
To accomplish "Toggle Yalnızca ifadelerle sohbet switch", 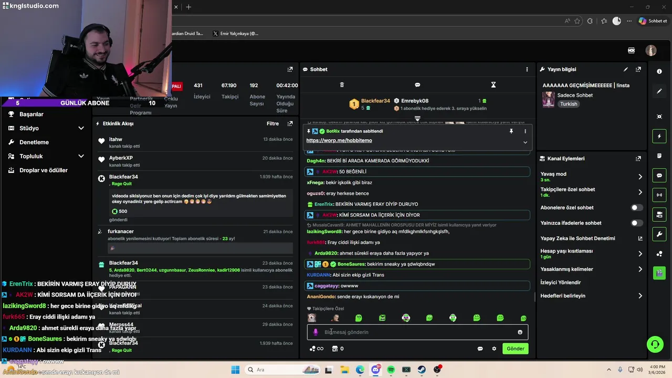I will click(636, 223).
